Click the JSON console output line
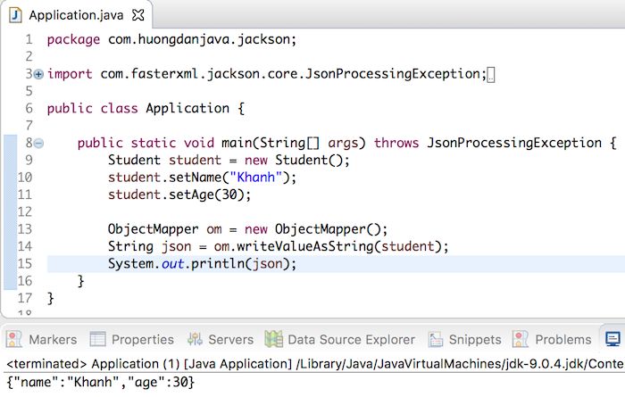Image resolution: width=625 pixels, height=397 pixels. (x=100, y=382)
